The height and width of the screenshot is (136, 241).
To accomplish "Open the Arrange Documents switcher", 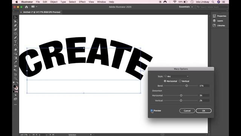I will pyautogui.click(x=33, y=7).
